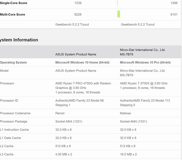Select Microsoft Windows 10 Pro (64-bit) cell

pos(145,62)
